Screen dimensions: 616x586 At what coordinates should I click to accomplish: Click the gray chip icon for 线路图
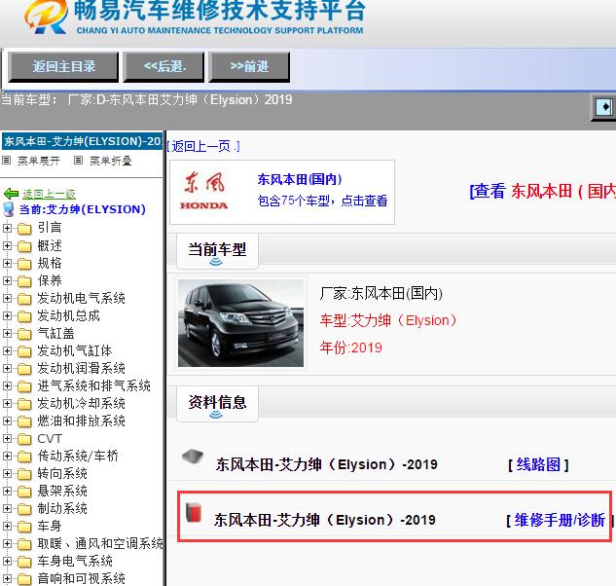(x=193, y=457)
